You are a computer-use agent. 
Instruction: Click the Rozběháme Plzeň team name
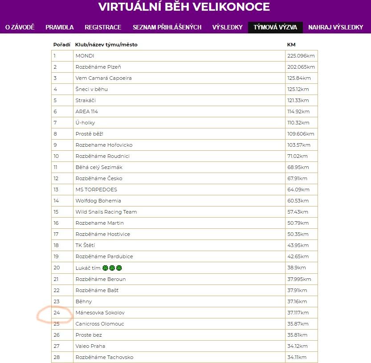(98, 67)
